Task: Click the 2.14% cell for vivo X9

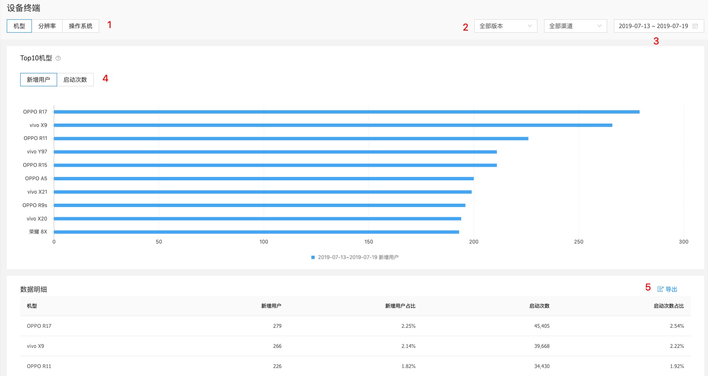Action: point(408,346)
